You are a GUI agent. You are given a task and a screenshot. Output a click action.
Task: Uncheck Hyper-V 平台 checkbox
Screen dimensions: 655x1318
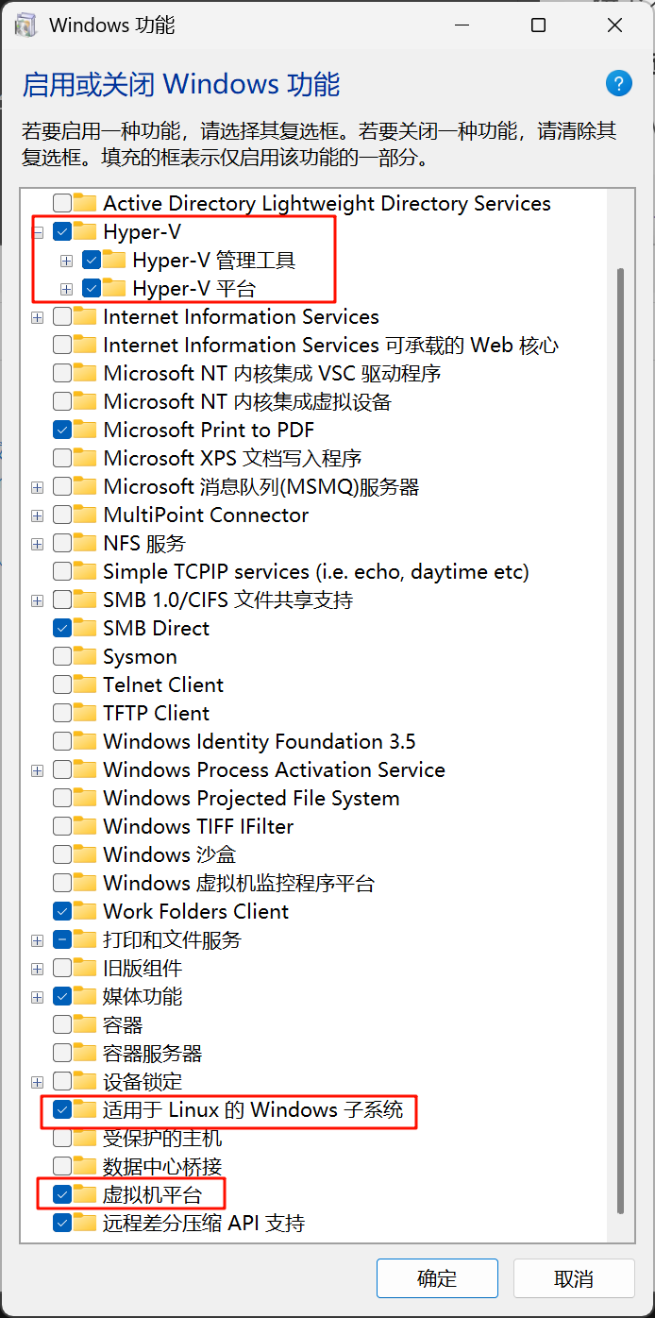pos(92,288)
